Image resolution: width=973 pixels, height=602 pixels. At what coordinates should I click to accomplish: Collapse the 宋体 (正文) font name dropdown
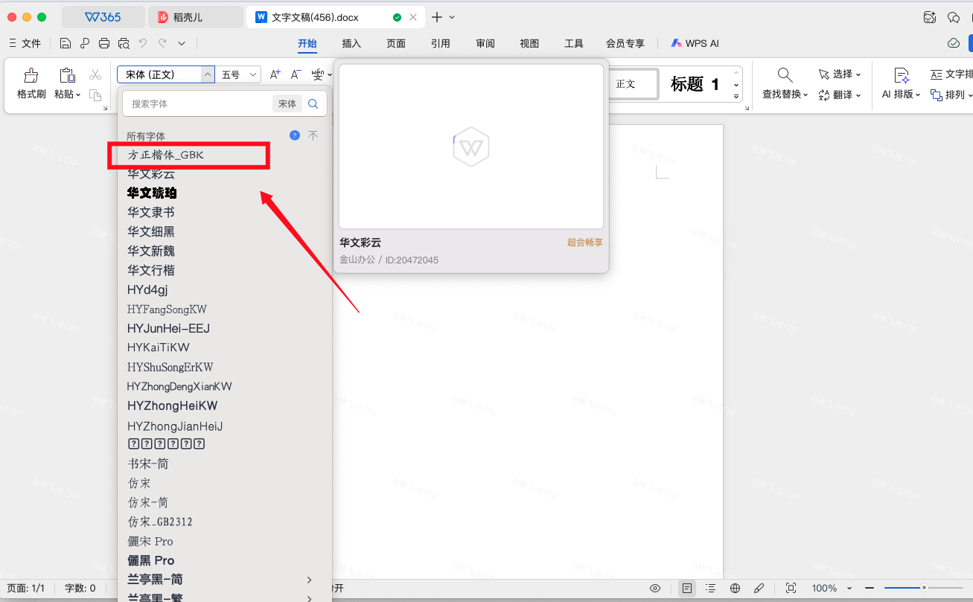(207, 74)
